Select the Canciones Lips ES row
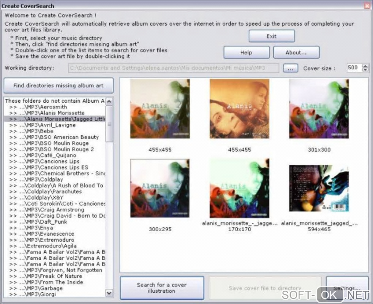373x304 pixels. click(x=55, y=167)
